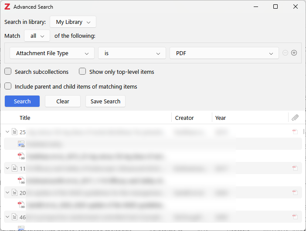Click the paperclip attachment column icon
The width and height of the screenshot is (306, 231).
click(x=295, y=118)
